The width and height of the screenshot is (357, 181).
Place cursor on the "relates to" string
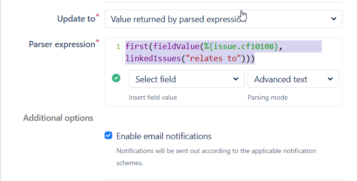213,58
